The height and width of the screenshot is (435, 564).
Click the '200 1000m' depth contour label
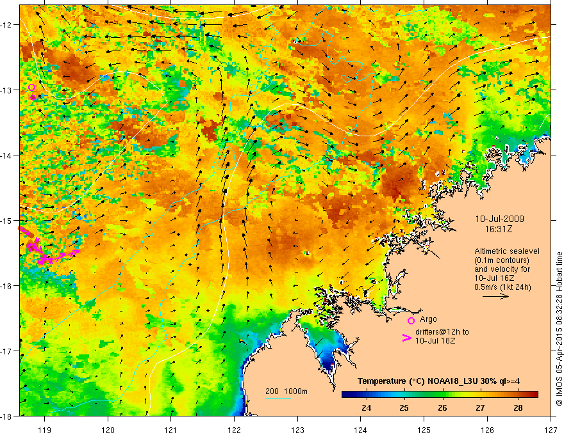pyautogui.click(x=286, y=391)
